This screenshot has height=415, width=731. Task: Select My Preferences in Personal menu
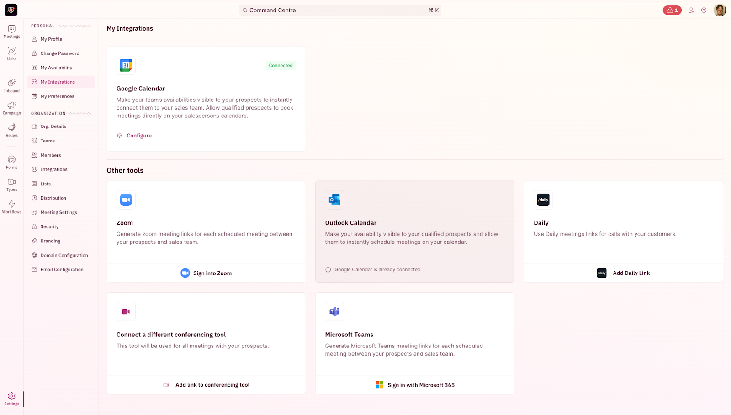point(57,96)
